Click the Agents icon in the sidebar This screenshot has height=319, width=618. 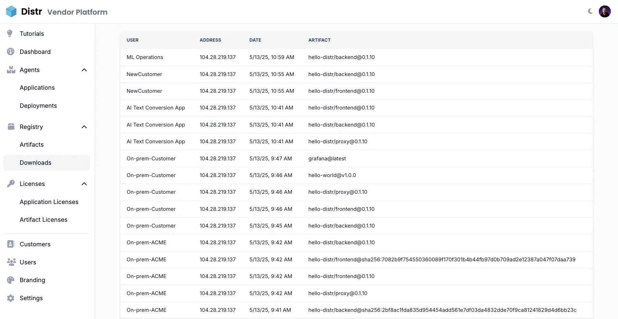click(11, 70)
